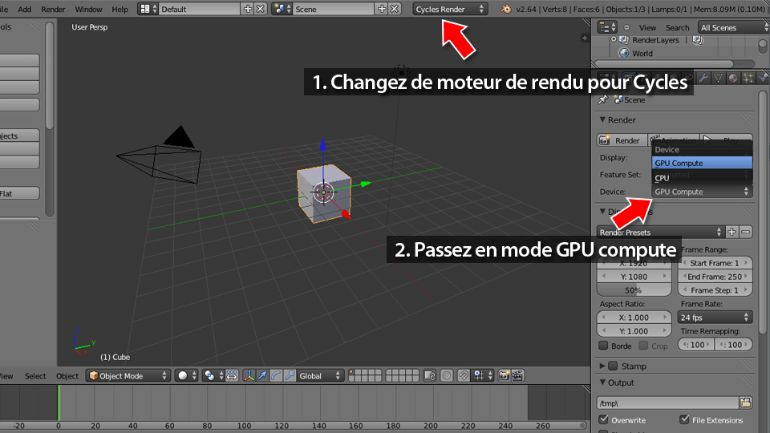Delete the Default screen layout
The image size is (770, 433).
(260, 9)
